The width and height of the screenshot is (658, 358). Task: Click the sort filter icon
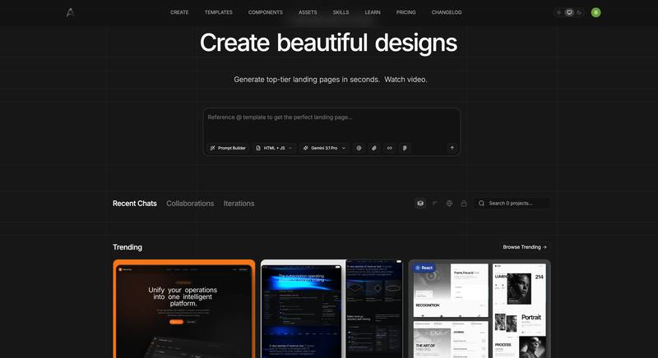[x=435, y=203]
